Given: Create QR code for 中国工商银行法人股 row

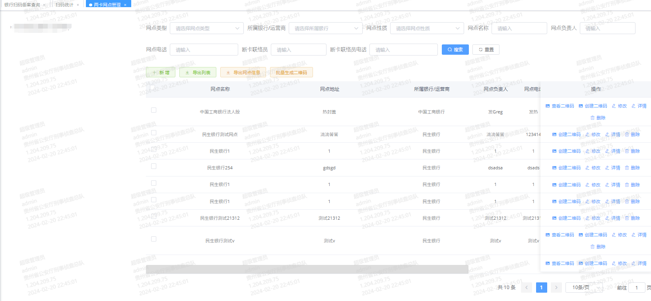Looking at the screenshot, I should coord(593,106).
